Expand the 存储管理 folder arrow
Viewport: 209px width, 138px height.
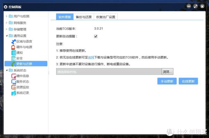[x=6, y=29]
